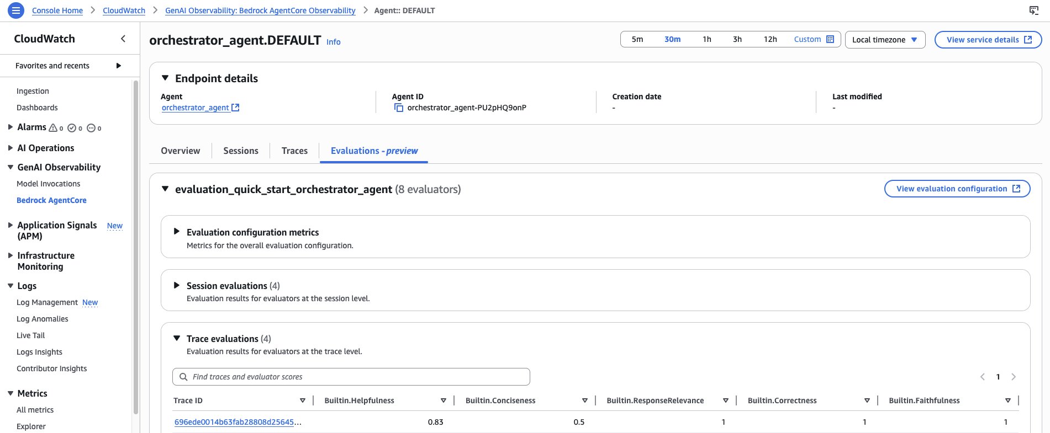The width and height of the screenshot is (1050, 433).
Task: Switch to the Sessions tab
Action: (241, 151)
